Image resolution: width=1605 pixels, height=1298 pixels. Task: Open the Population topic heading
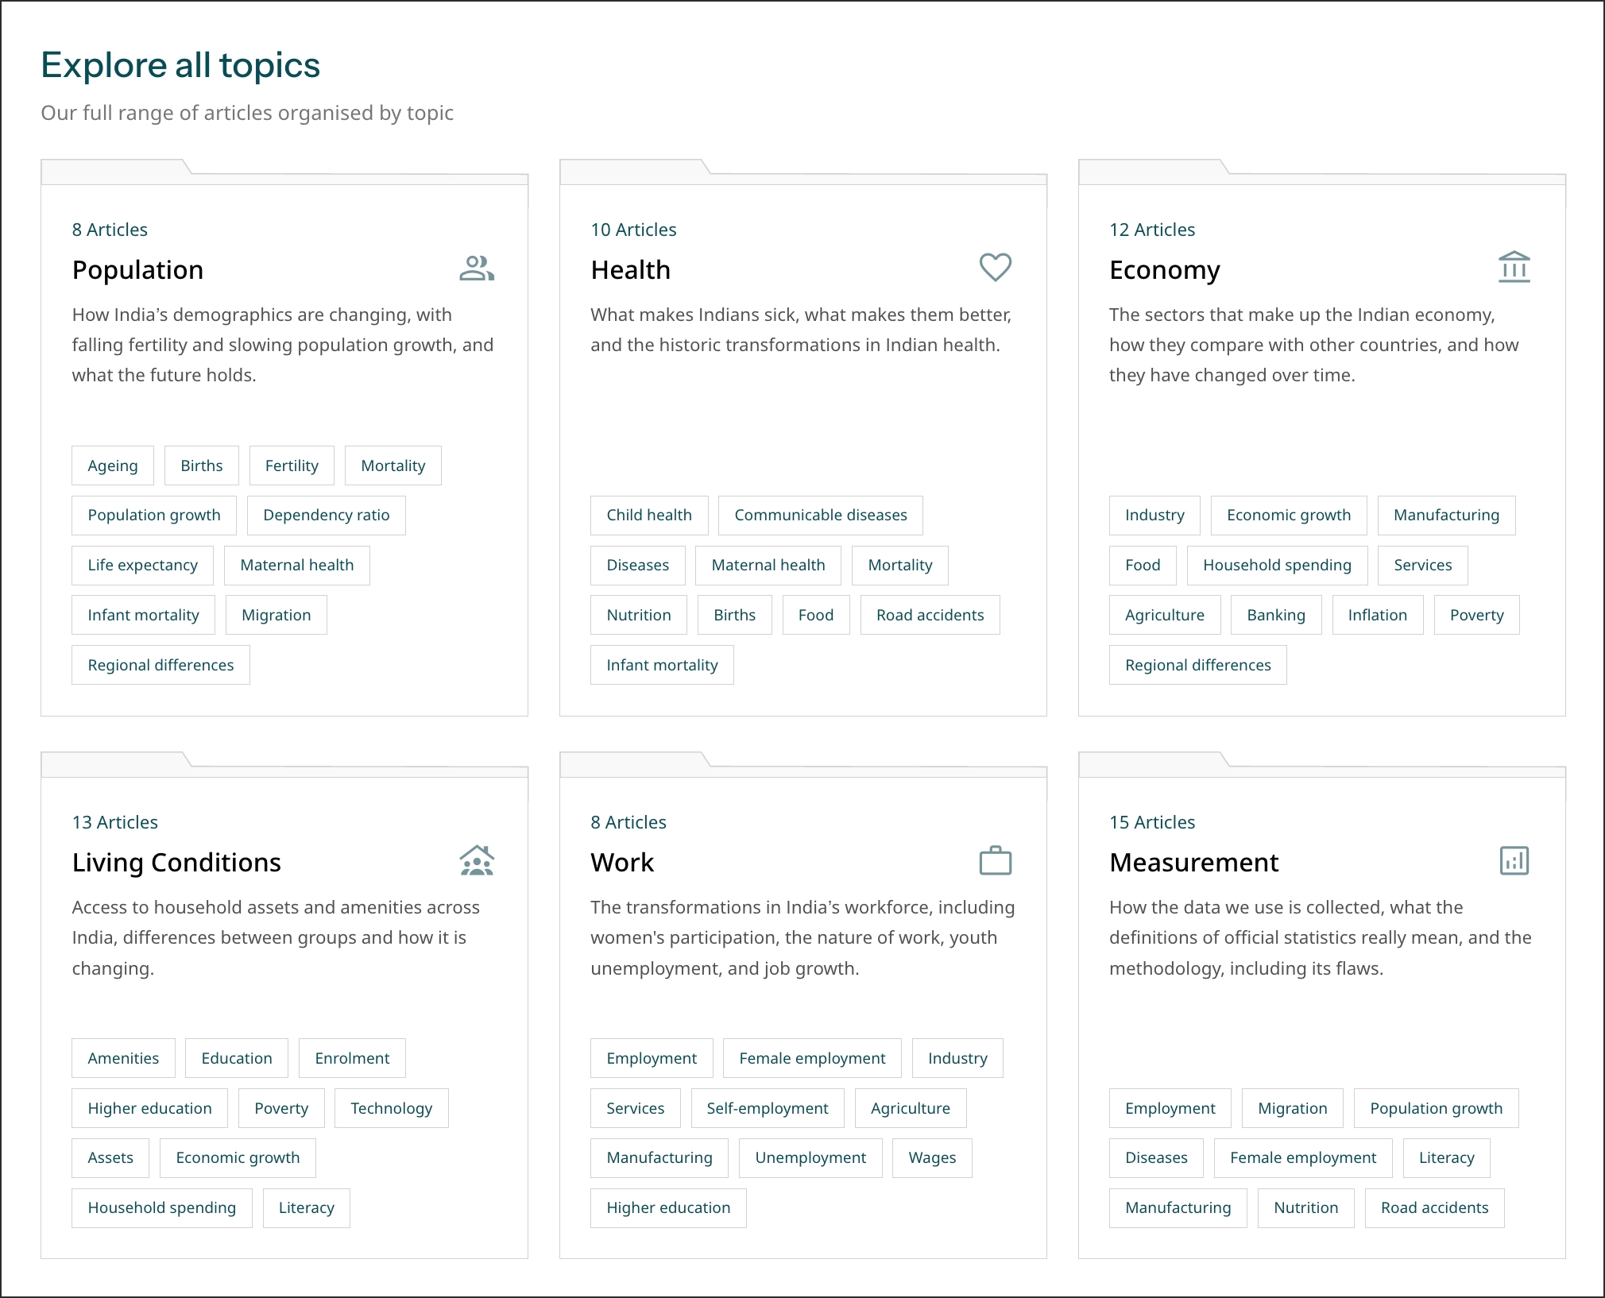click(x=137, y=270)
